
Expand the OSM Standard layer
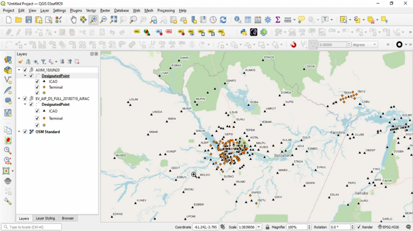point(19,132)
